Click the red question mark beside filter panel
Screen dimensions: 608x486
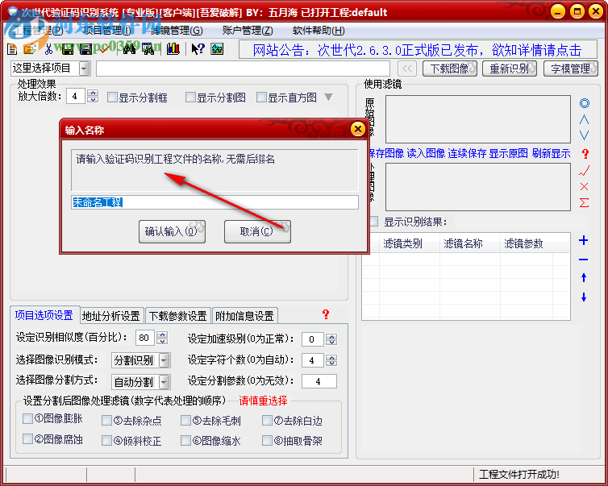(x=585, y=154)
